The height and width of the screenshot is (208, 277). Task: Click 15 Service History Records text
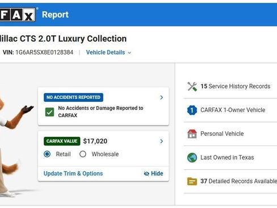(236, 86)
